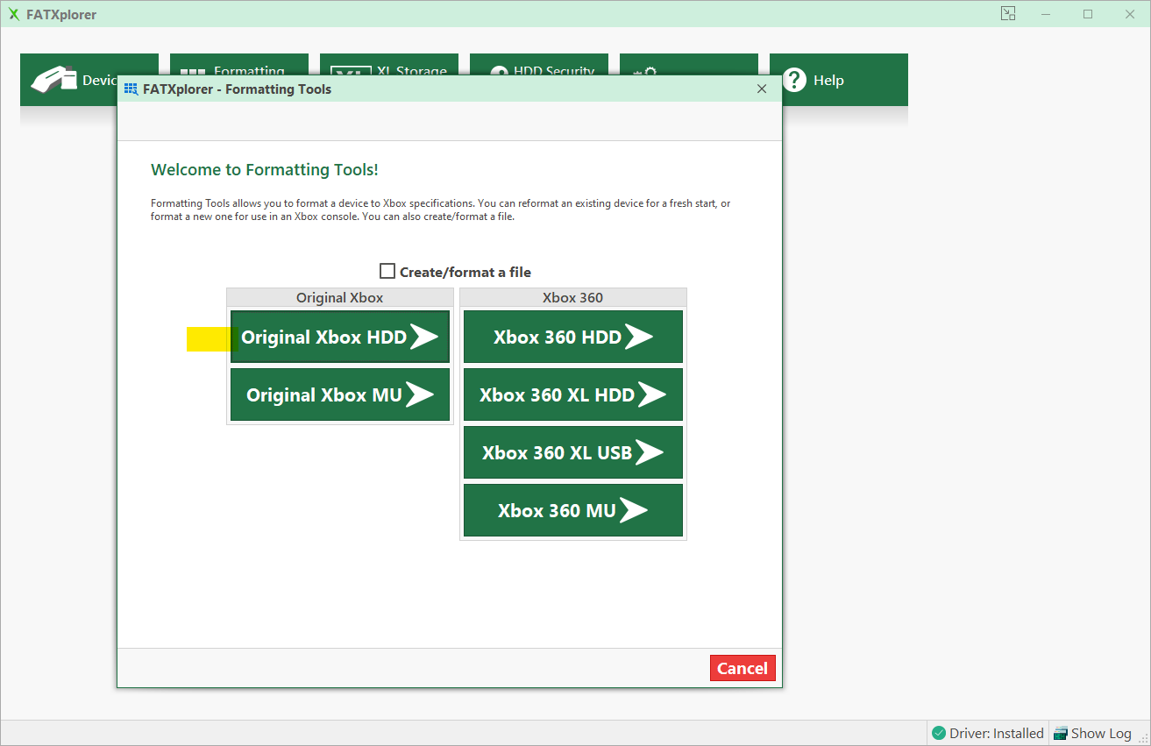Click the Xbox 360 group header
This screenshot has height=746, width=1151.
coord(573,297)
